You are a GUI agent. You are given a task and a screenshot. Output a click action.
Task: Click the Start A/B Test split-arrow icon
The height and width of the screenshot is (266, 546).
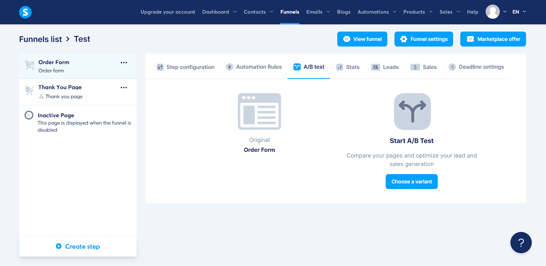coord(412,112)
